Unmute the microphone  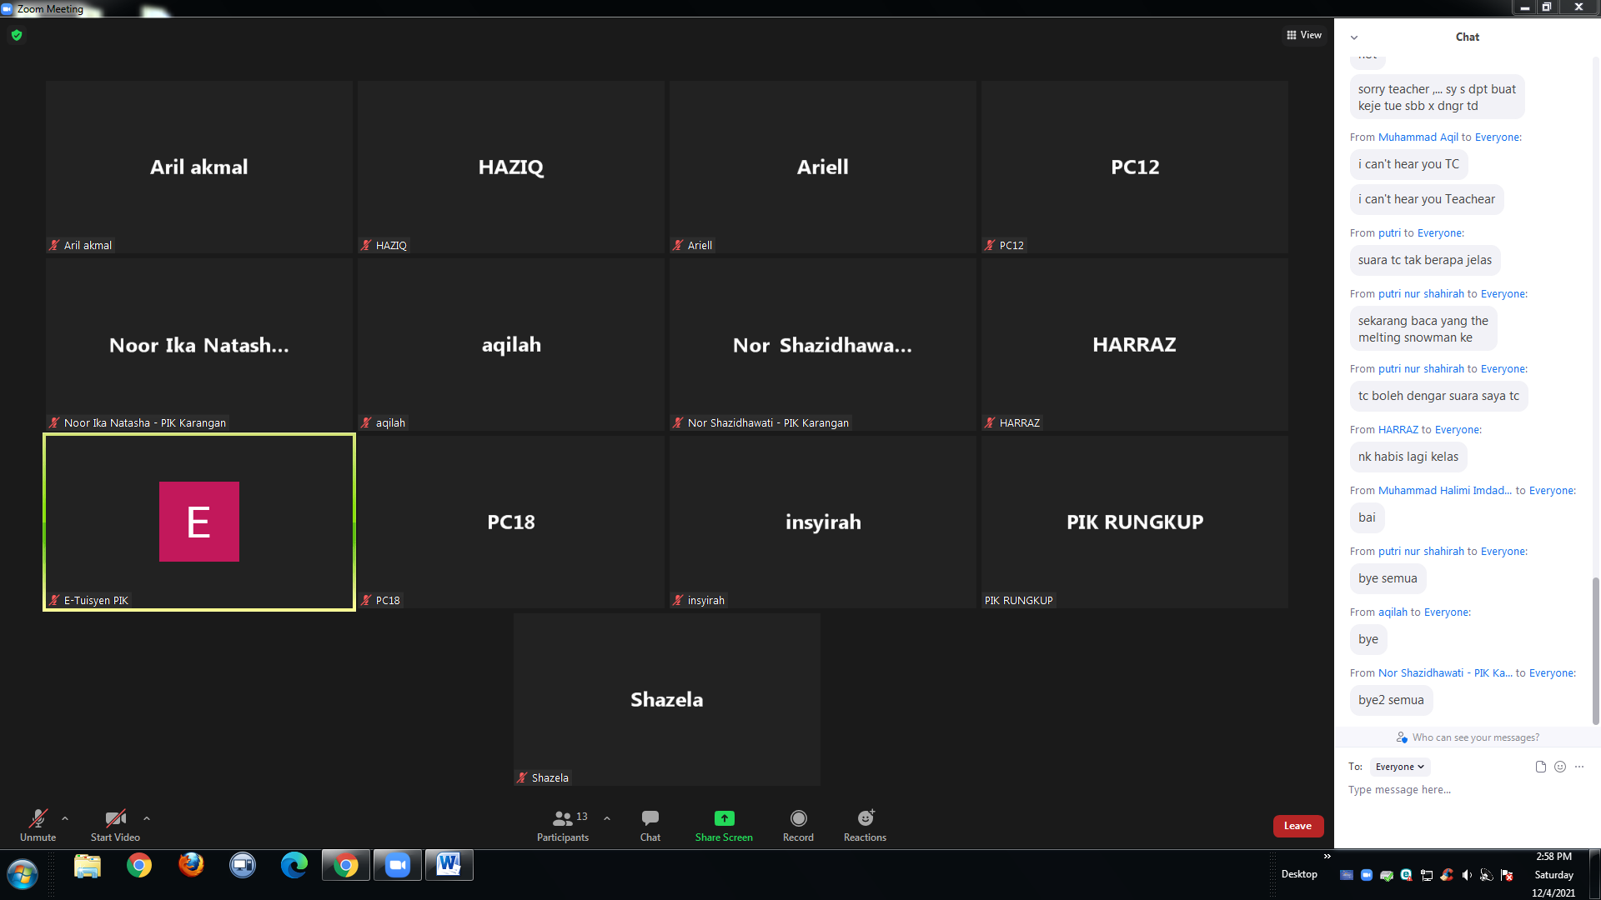(x=38, y=818)
